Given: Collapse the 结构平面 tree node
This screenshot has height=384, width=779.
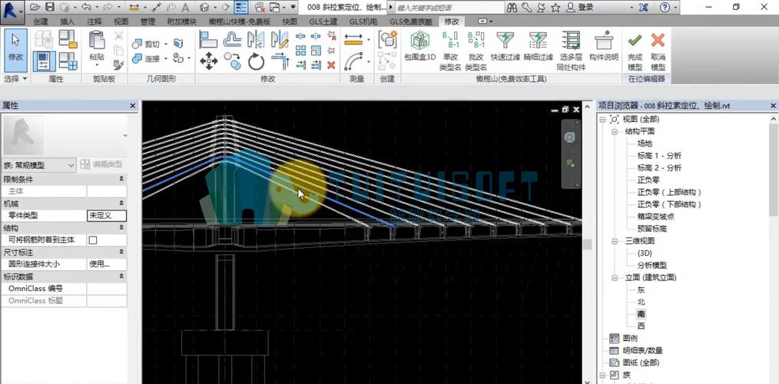Looking at the screenshot, I should 615,131.
